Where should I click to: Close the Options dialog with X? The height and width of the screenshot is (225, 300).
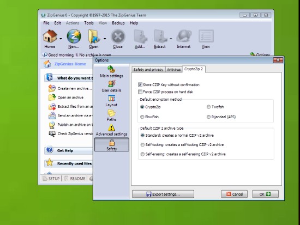(x=278, y=60)
